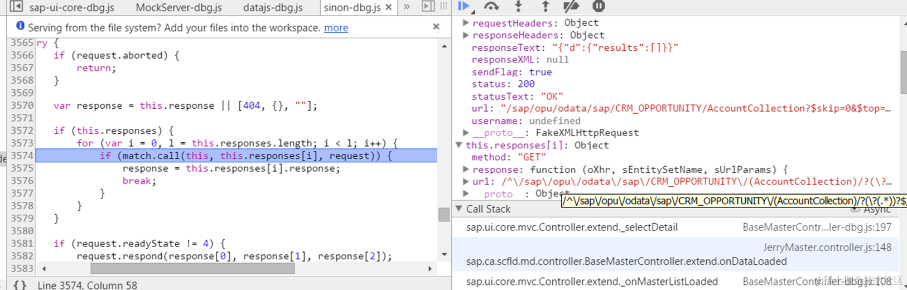Click the code editor horizontal scrollbar thumb

tap(192, 268)
